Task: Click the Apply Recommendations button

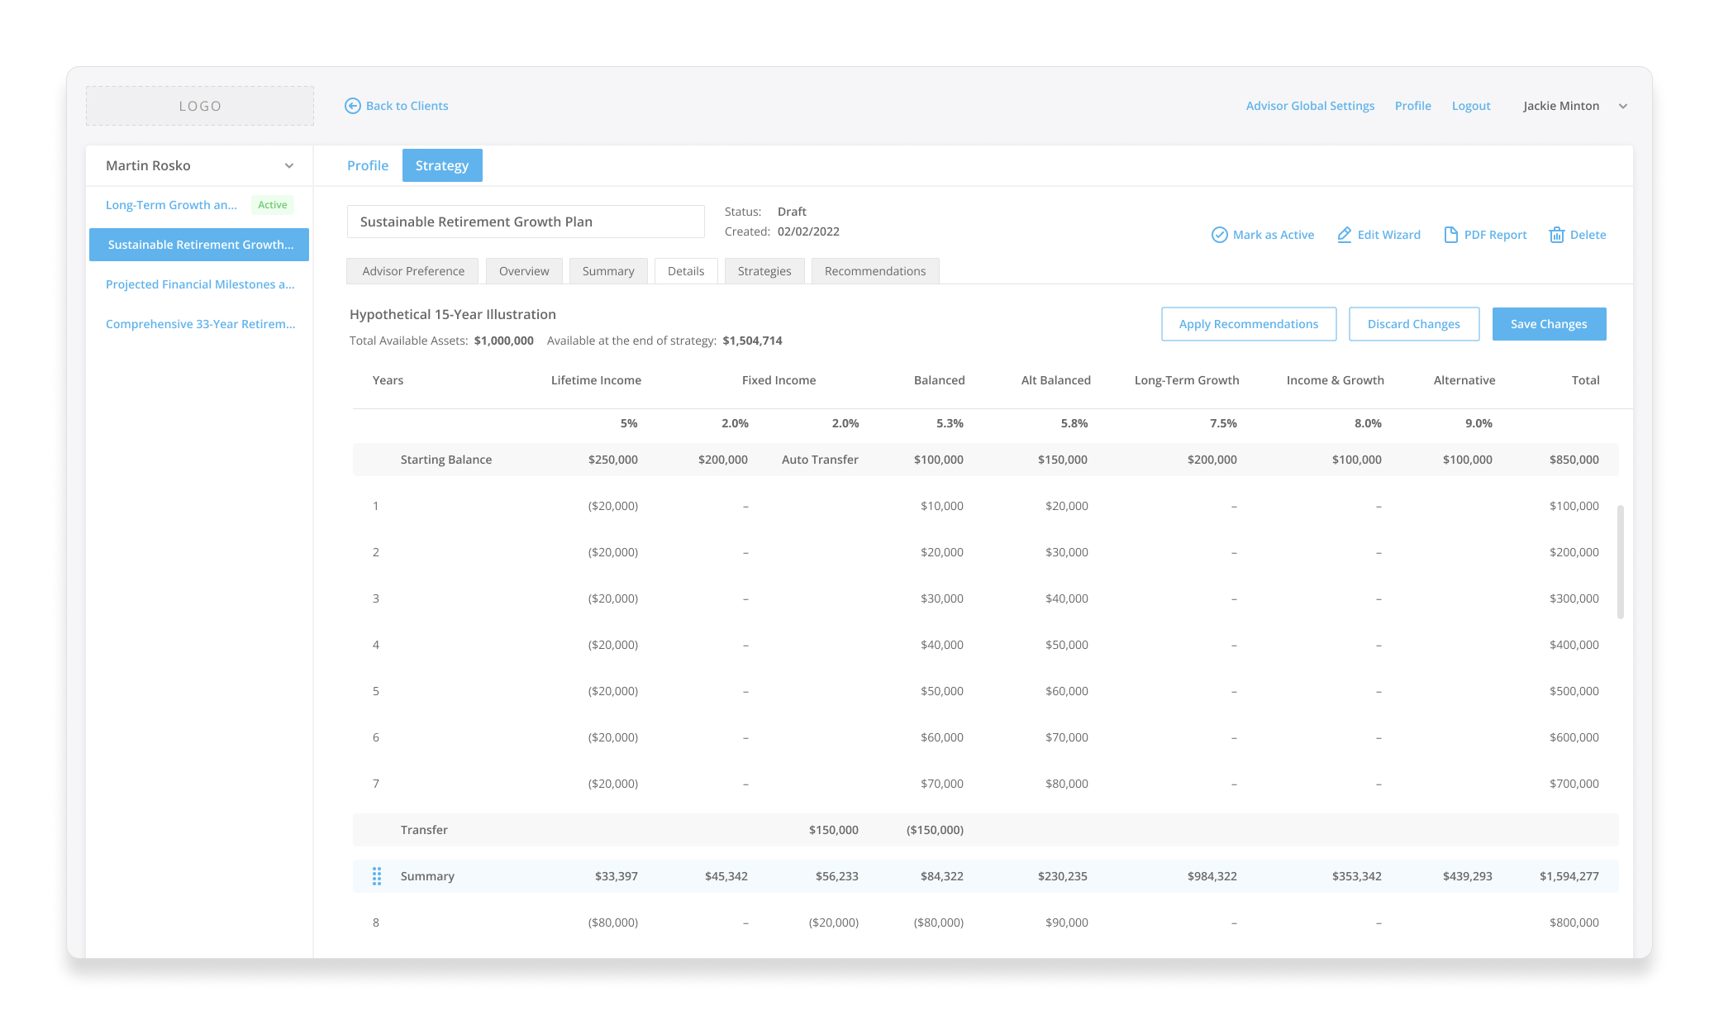Action: click(x=1249, y=324)
